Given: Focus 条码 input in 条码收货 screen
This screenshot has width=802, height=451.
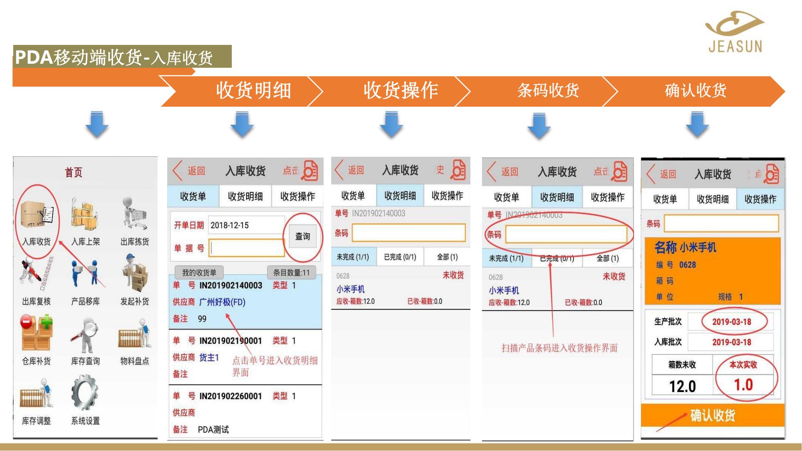Looking at the screenshot, I should pos(566,235).
